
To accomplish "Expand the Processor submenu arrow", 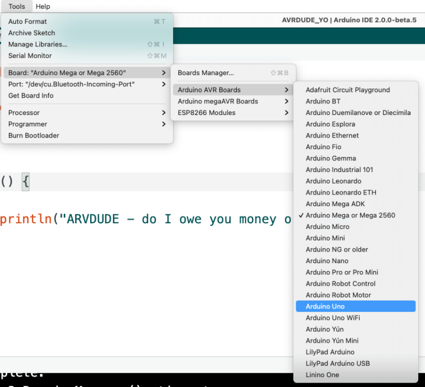I will pos(163,112).
